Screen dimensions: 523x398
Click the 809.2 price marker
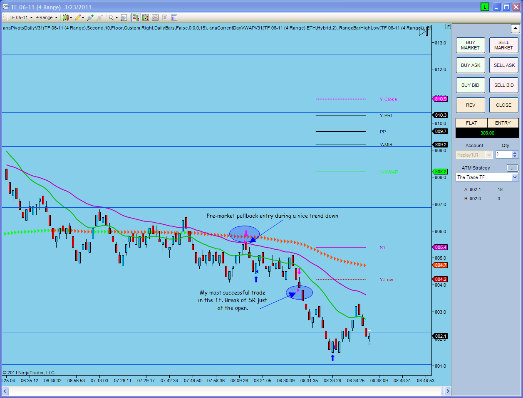pyautogui.click(x=440, y=145)
